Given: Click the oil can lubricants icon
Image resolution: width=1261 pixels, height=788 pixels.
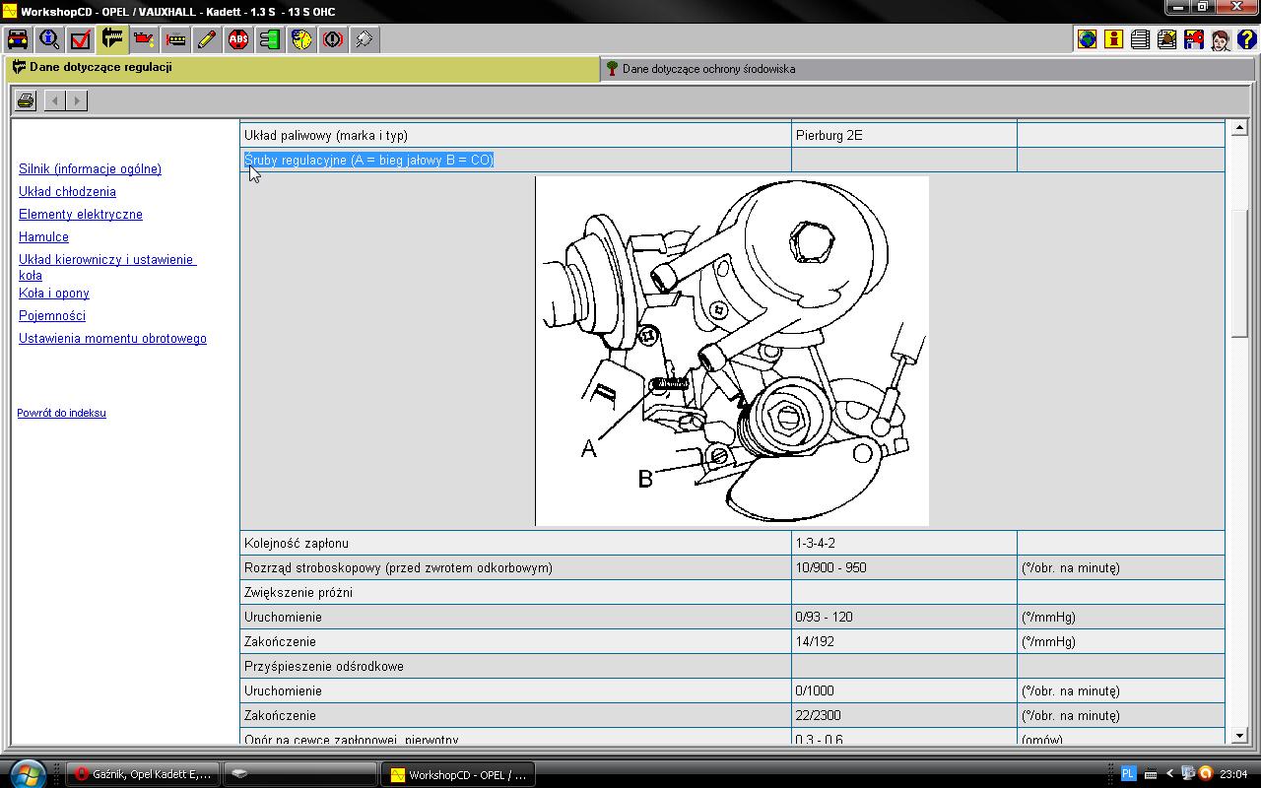Looking at the screenshot, I should click(144, 39).
